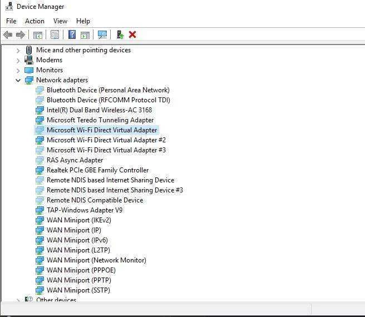Click Scan for hardware changes monitor icon
Screen dimensions: 365x317
point(102,35)
